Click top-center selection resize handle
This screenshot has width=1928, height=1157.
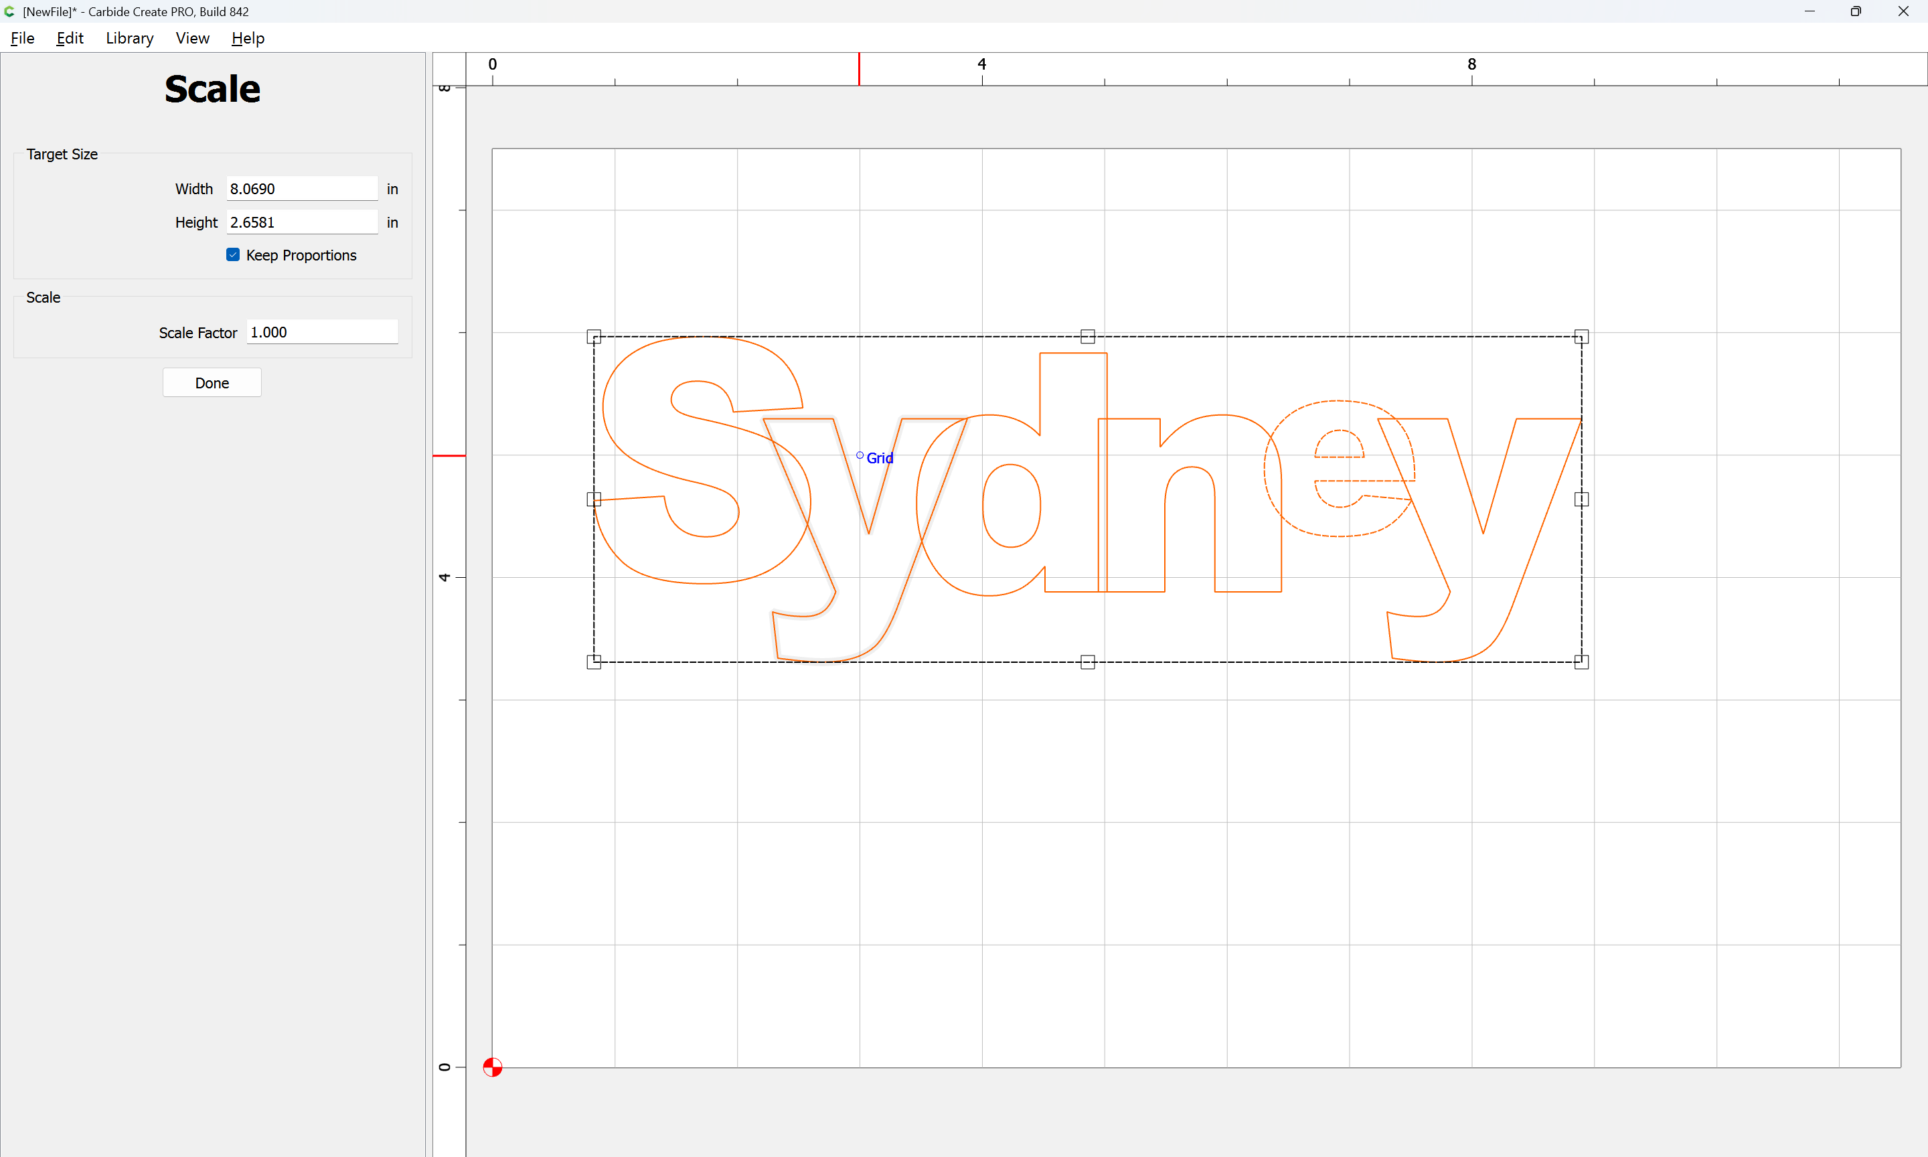click(x=1087, y=337)
